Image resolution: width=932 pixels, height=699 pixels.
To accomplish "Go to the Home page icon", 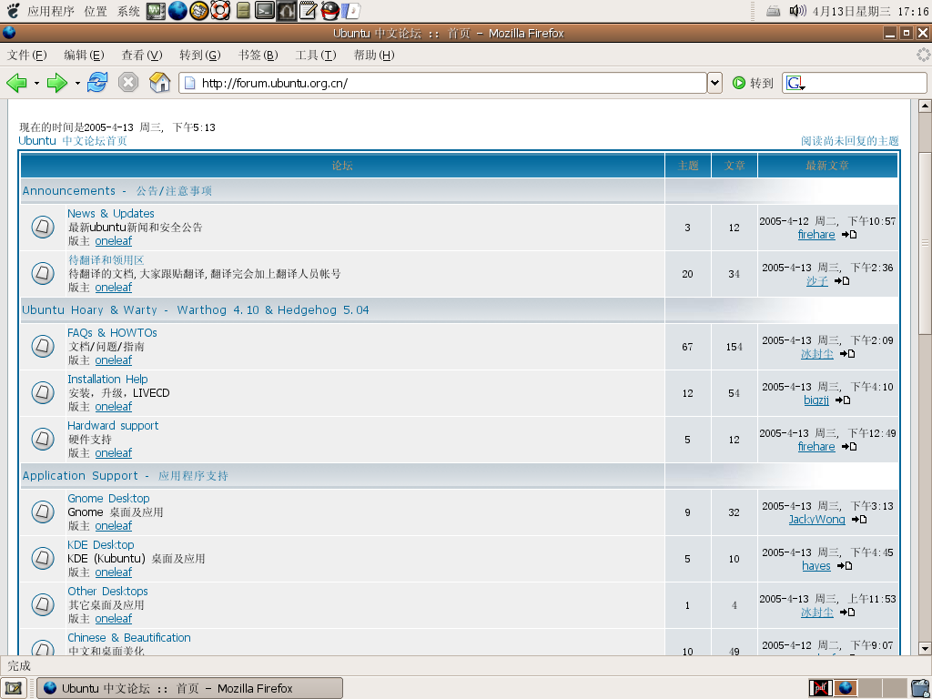I will (159, 82).
